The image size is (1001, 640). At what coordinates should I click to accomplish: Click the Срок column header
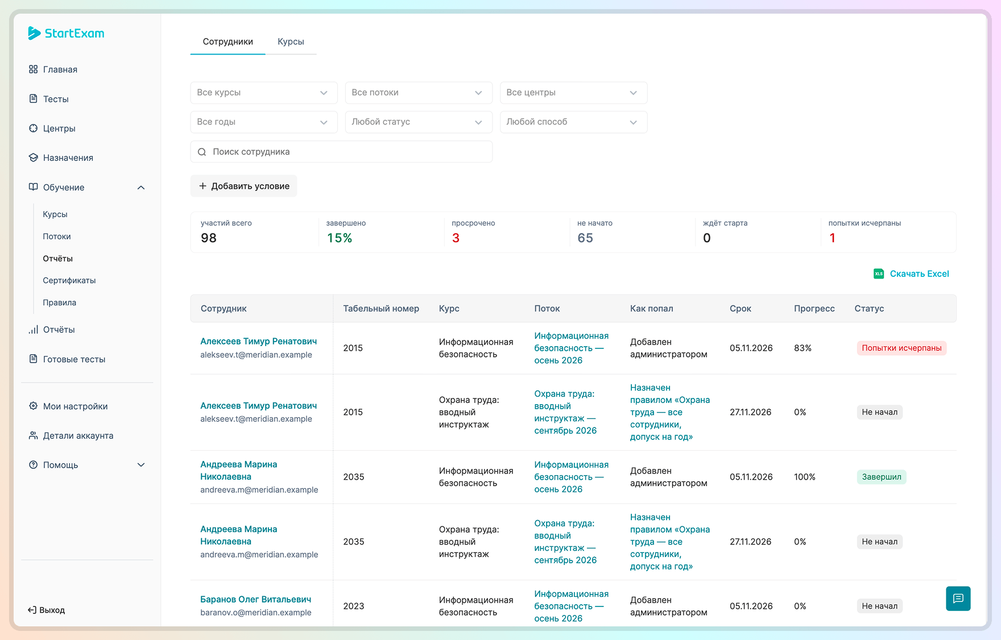[741, 309]
